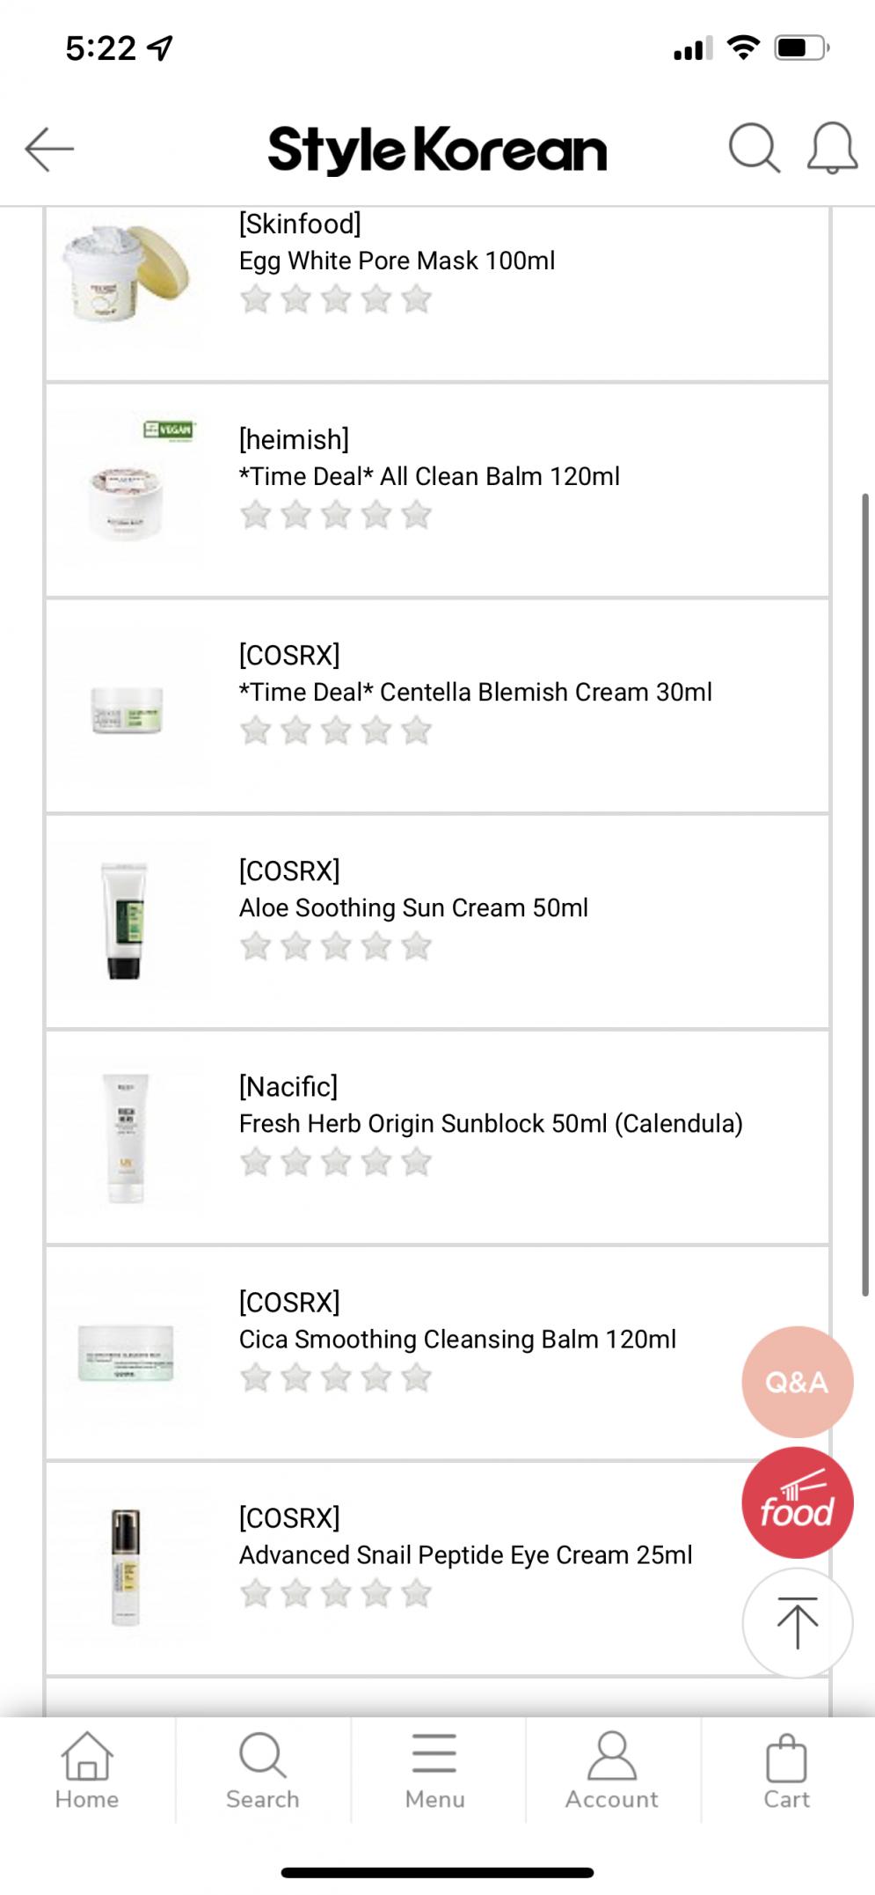
Task: Select heimish All Clean Balm 120ml
Action: (x=429, y=476)
